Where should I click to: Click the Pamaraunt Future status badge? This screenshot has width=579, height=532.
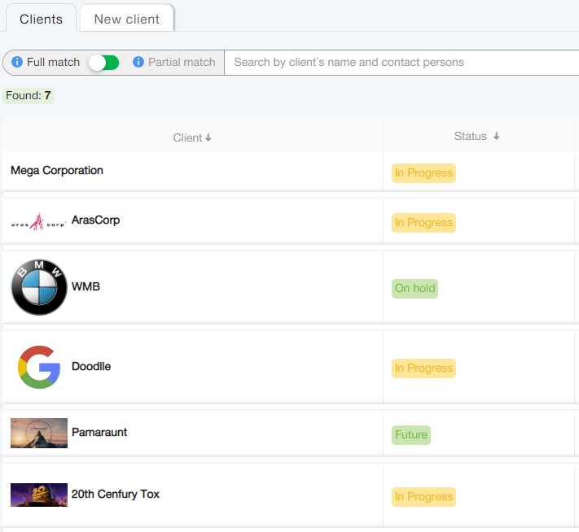point(410,435)
